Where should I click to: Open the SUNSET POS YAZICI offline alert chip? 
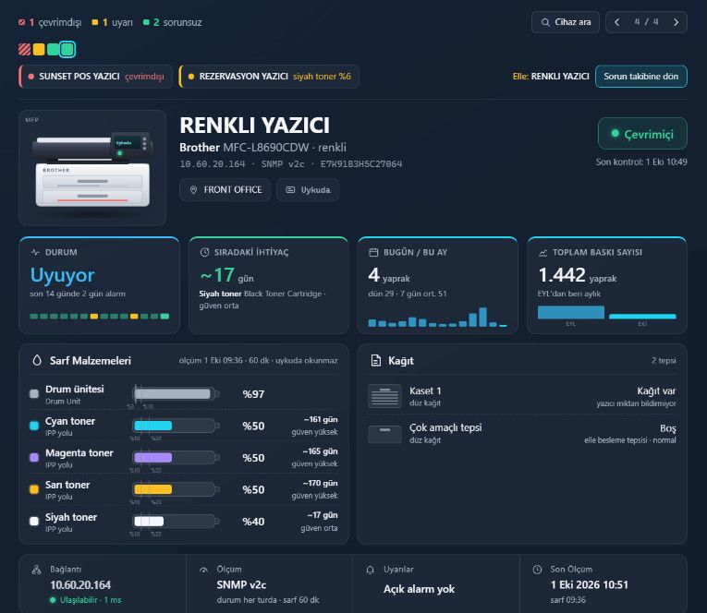[x=95, y=77]
